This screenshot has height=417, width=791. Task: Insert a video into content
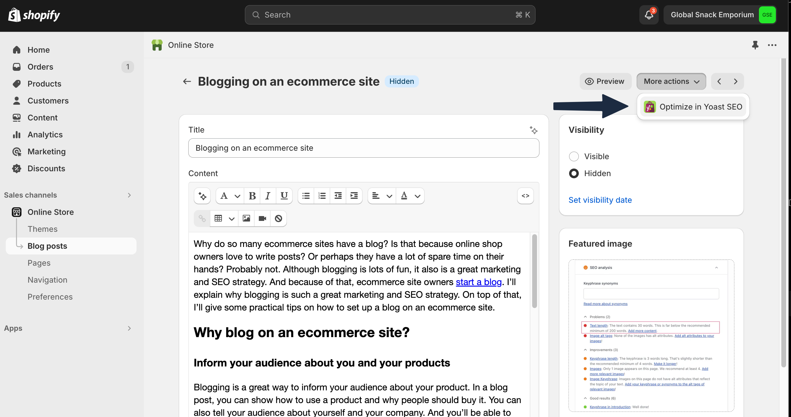point(262,218)
